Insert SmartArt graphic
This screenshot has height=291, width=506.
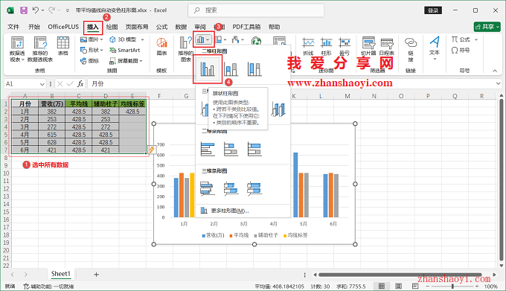124,50
